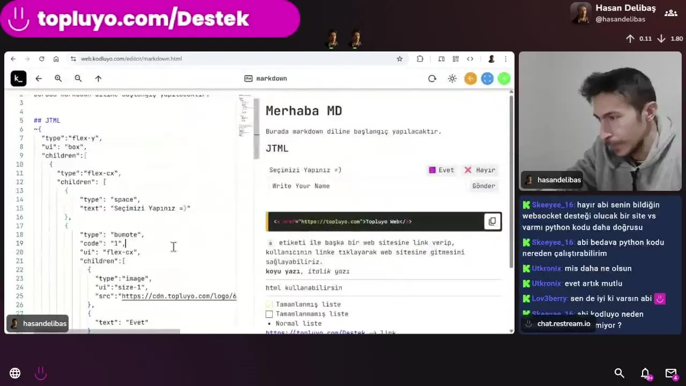
Task: Click the Merhaba MD heading
Action: coord(304,111)
